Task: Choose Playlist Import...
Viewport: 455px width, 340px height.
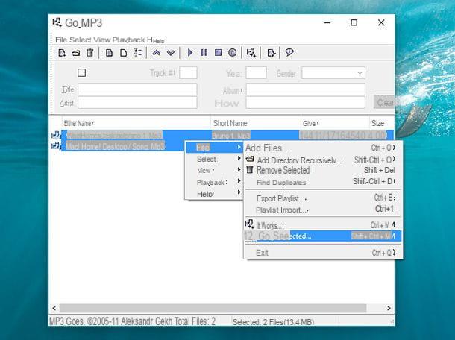Action: [323, 210]
